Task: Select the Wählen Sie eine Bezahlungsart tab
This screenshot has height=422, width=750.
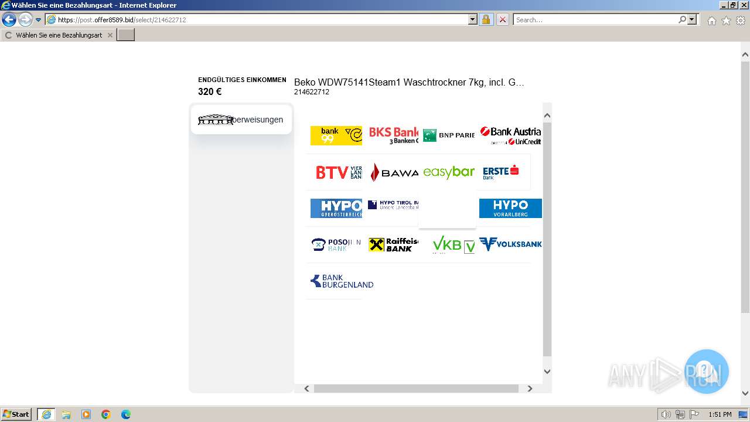Action: click(x=58, y=35)
